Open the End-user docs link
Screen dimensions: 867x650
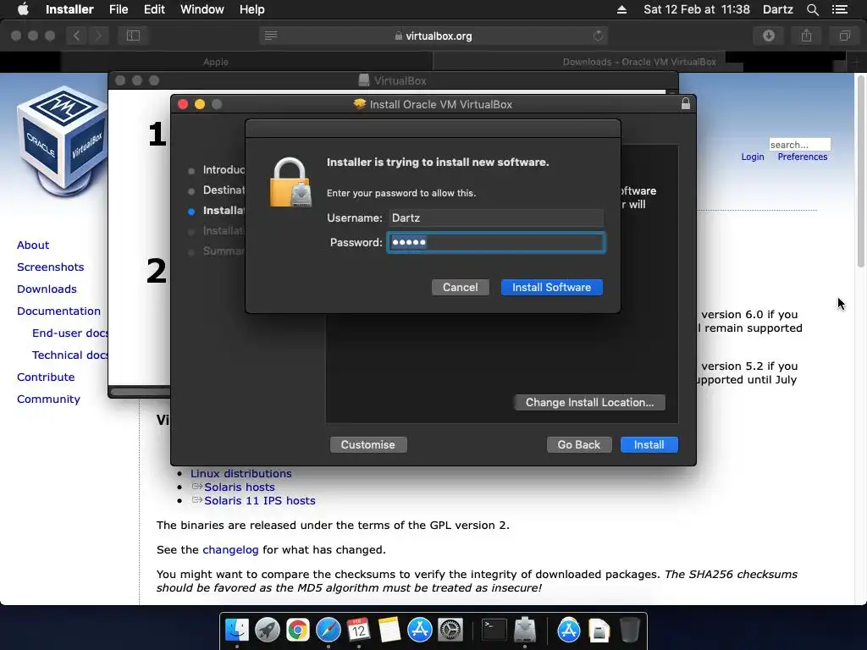pyautogui.click(x=70, y=333)
